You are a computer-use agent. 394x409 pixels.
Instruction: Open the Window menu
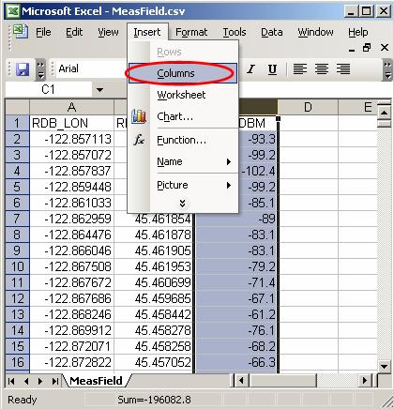315,32
